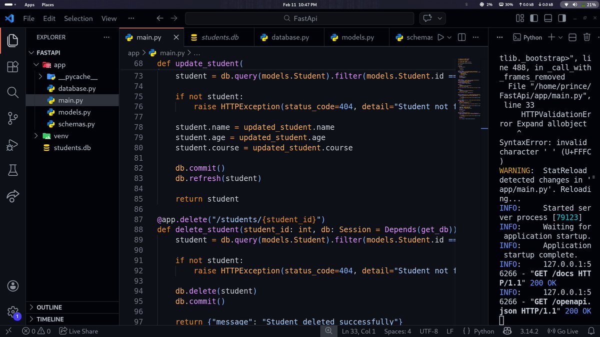Click the Copilot status icon in status bar

[x=506, y=331]
